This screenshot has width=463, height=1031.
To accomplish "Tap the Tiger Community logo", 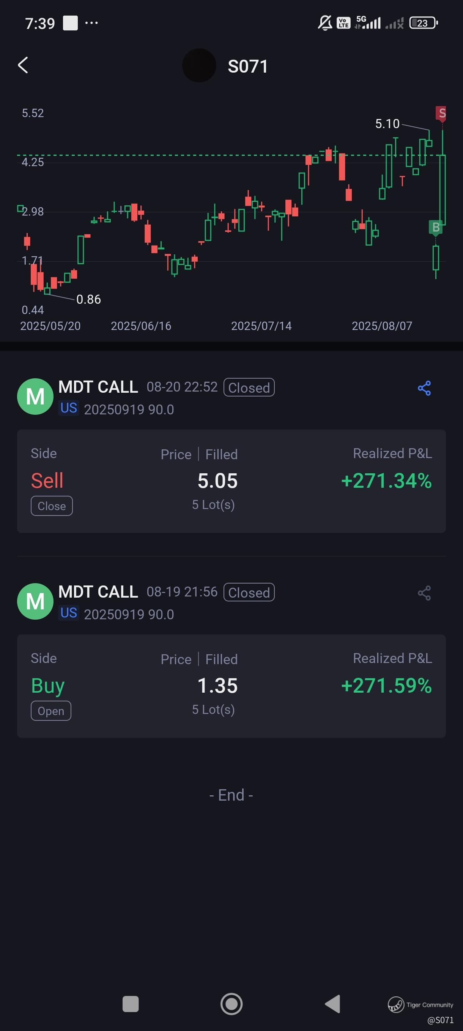I will [x=396, y=1004].
